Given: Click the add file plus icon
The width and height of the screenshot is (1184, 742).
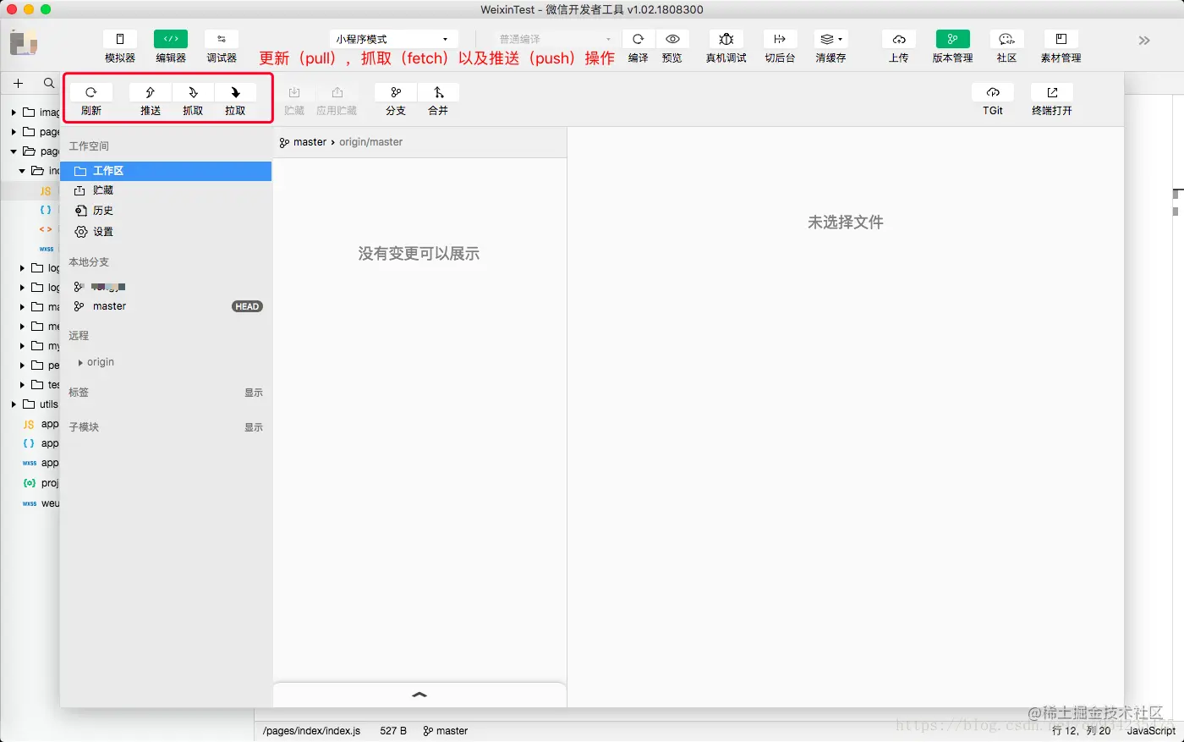Looking at the screenshot, I should click(18, 83).
